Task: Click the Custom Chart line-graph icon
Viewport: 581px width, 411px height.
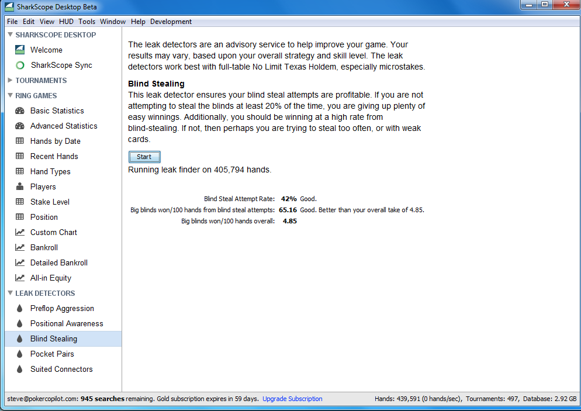Action: (20, 232)
